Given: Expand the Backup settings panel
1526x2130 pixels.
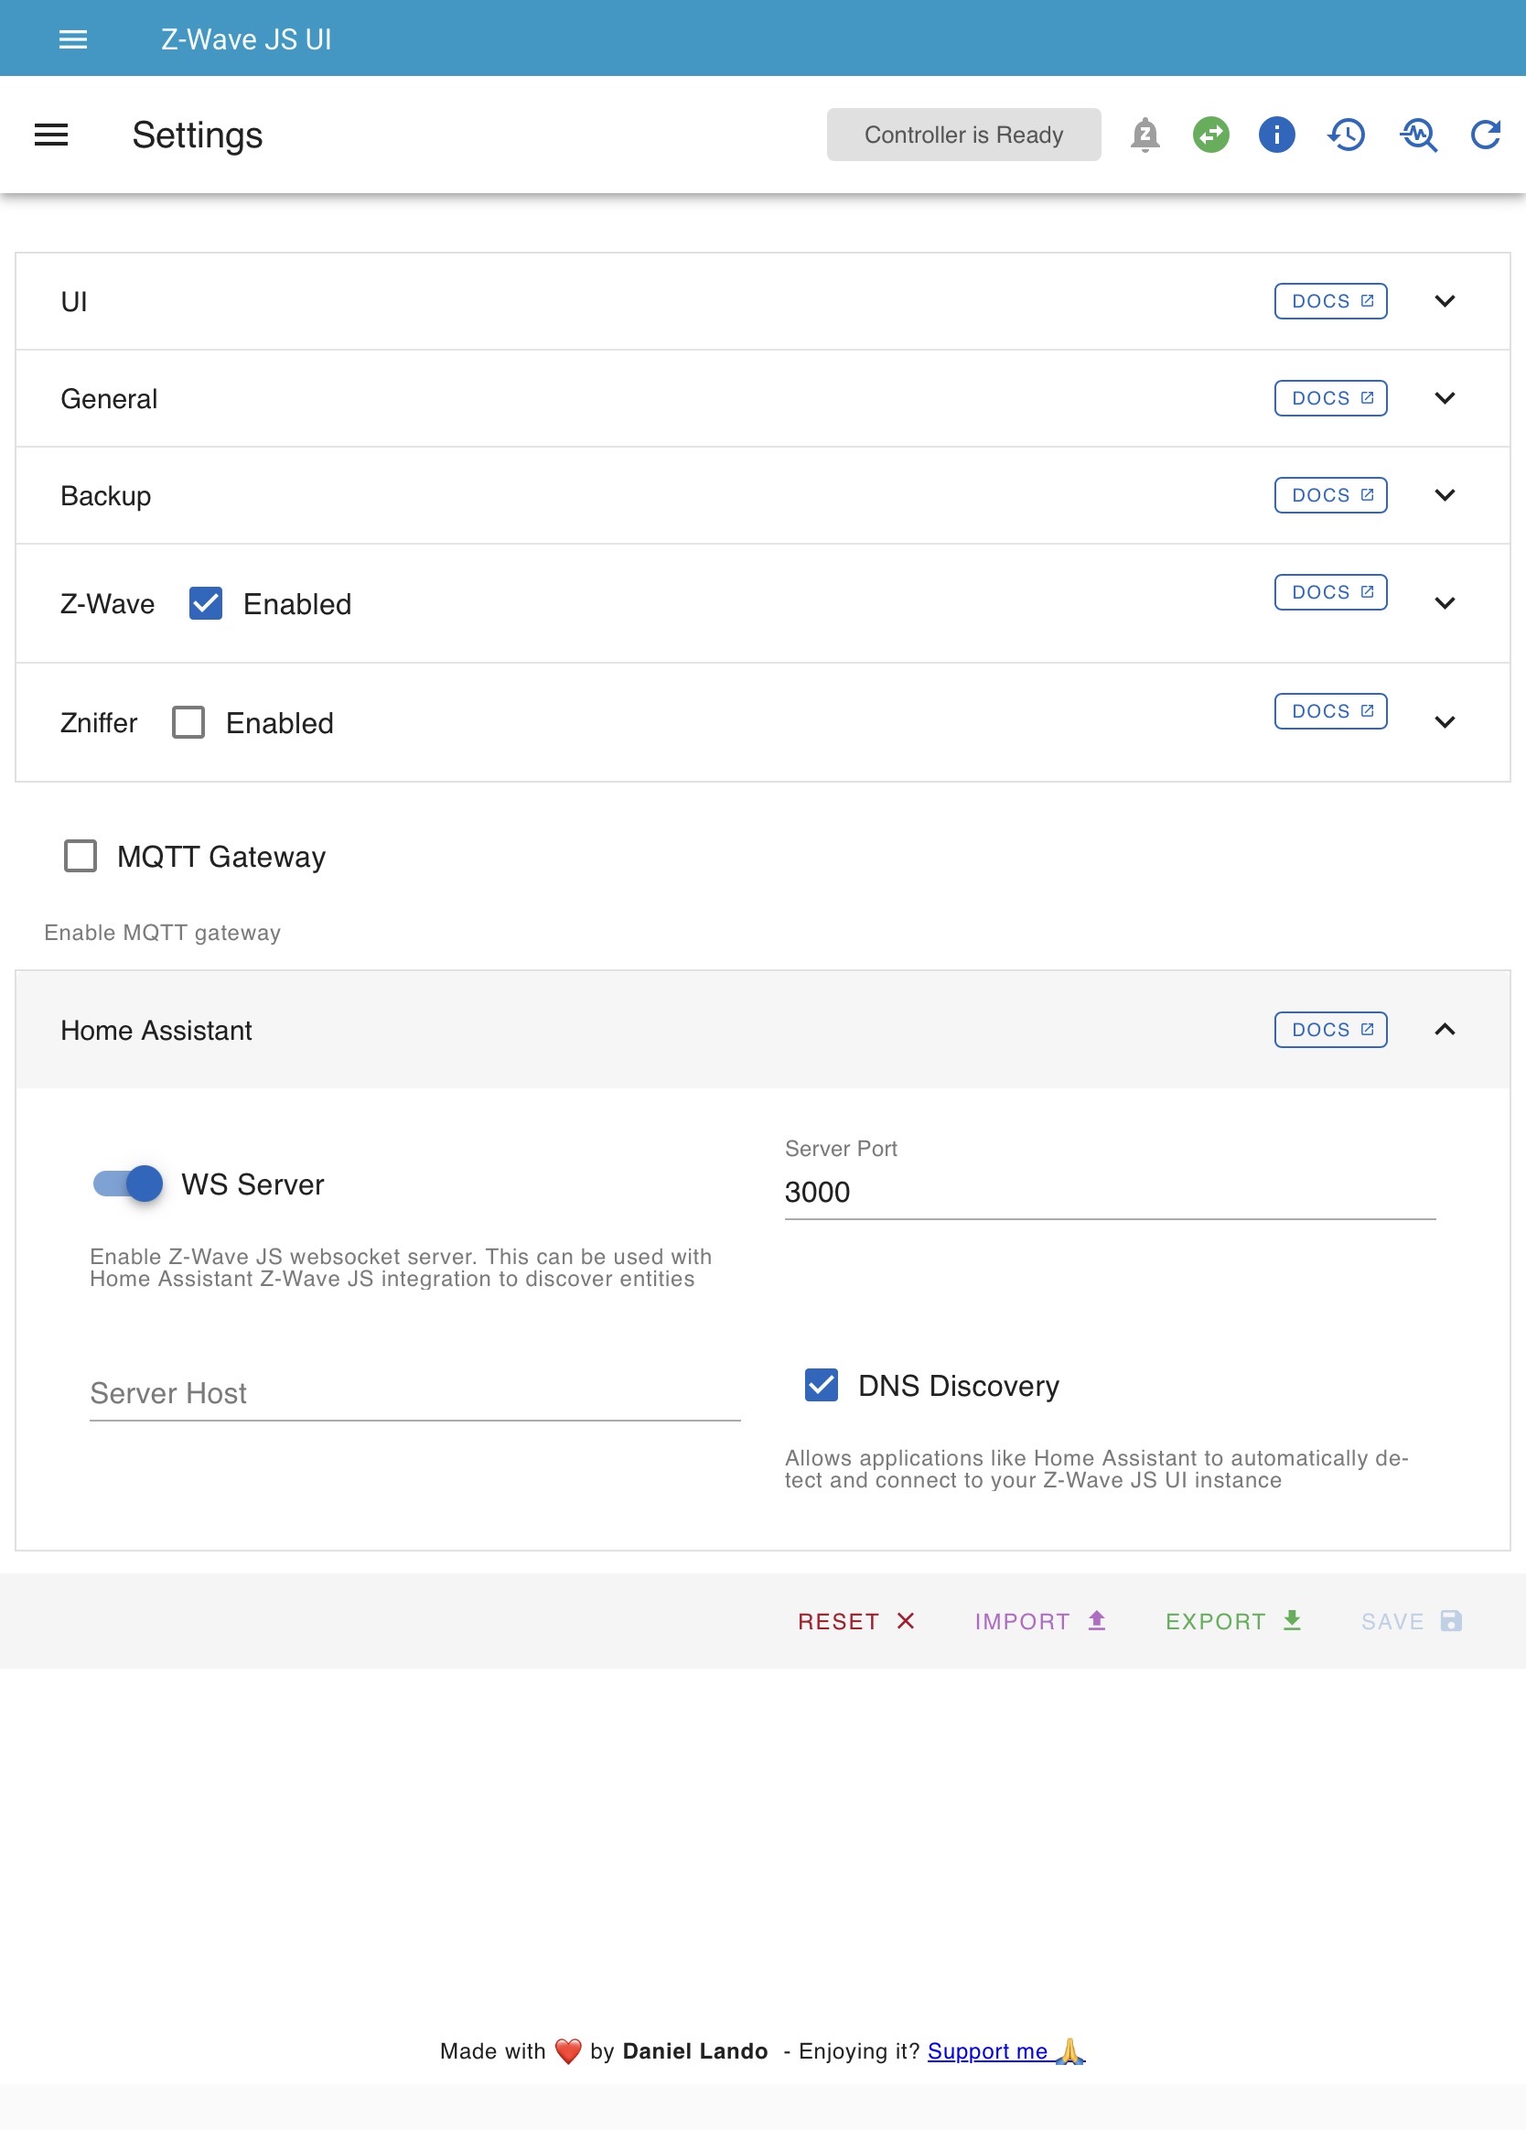Looking at the screenshot, I should [1445, 495].
